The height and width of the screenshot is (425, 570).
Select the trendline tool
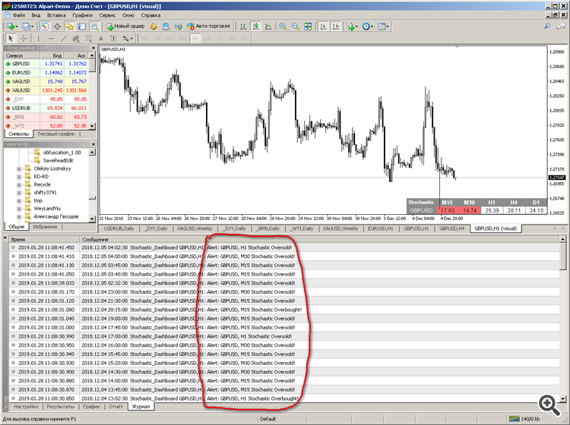[64, 39]
